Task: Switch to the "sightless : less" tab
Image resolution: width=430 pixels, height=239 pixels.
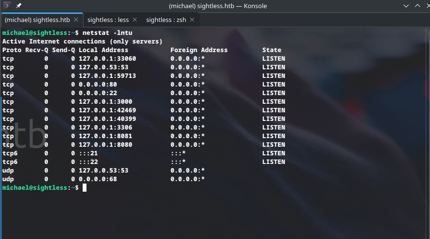Action: [x=107, y=20]
